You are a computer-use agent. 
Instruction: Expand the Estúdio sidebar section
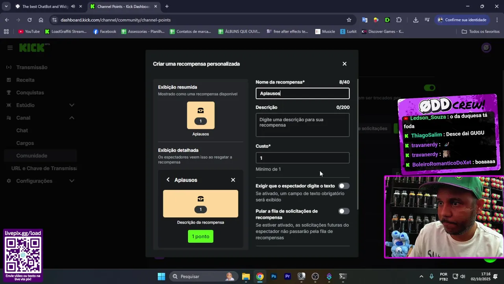click(72, 105)
